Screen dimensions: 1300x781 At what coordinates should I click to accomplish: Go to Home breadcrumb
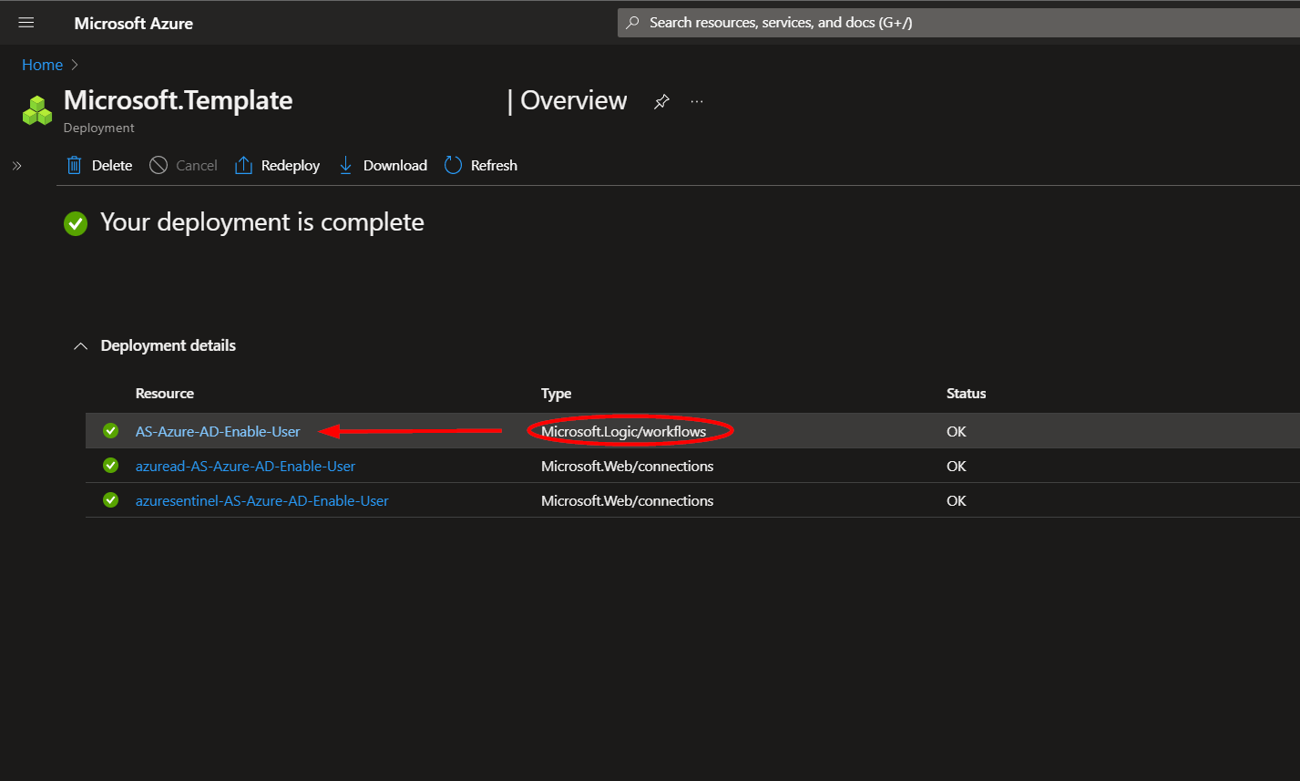[x=43, y=65]
